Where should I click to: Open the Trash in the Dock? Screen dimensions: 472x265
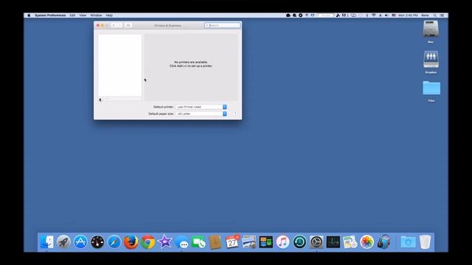(425, 242)
